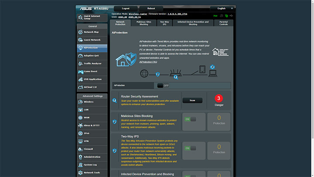This screenshot has width=314, height=177.
Task: Open Firewall settings
Action: [x=92, y=149]
